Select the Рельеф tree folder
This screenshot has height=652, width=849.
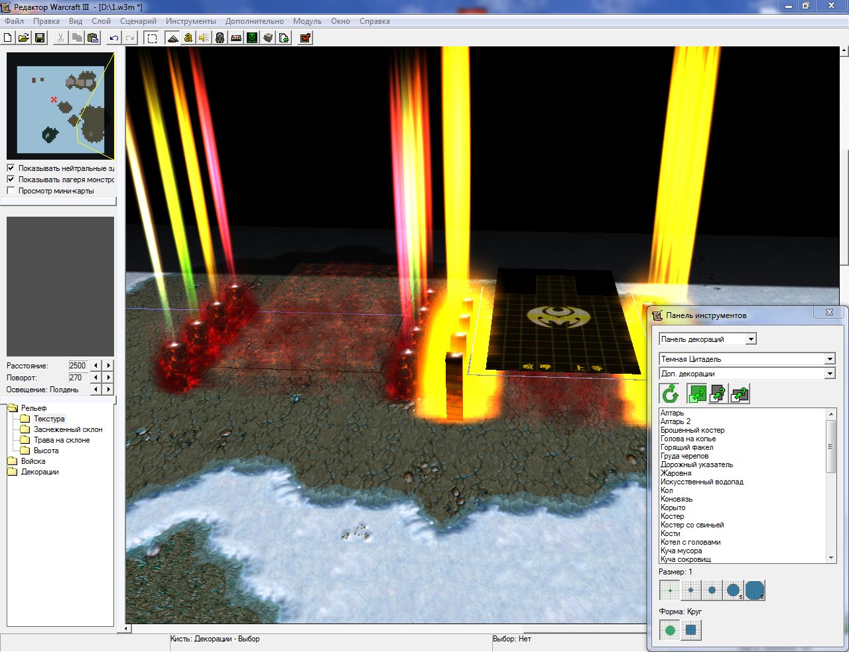tap(34, 408)
